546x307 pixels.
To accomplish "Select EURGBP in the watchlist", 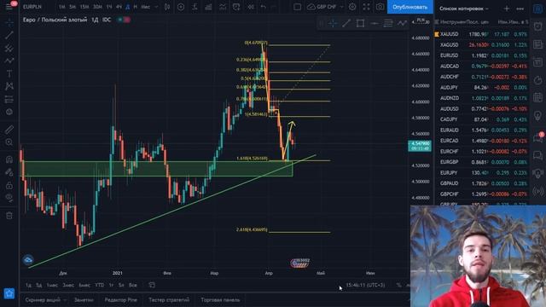I will point(481,162).
